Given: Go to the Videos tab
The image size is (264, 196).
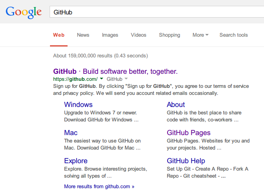Looking at the screenshot, I should (x=139, y=35).
